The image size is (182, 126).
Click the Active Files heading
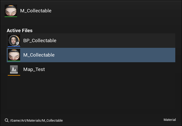[20, 31]
